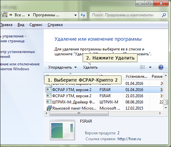The image size is (171, 147).
Task: Minimize the Programs and Features window
Action: 140,4
